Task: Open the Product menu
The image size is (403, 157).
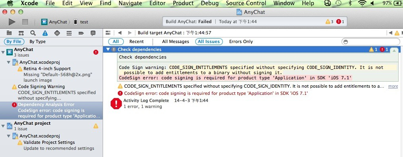Action: [183, 3]
